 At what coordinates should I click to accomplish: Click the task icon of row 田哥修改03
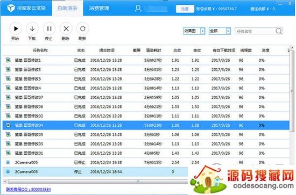[x=8, y=143]
